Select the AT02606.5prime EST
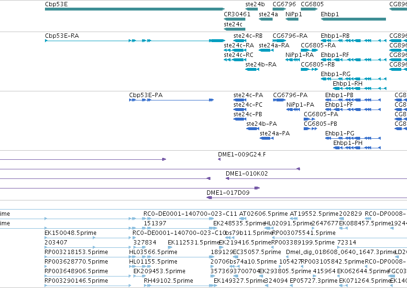The width and height of the screenshot is (407, 288). [242, 219]
